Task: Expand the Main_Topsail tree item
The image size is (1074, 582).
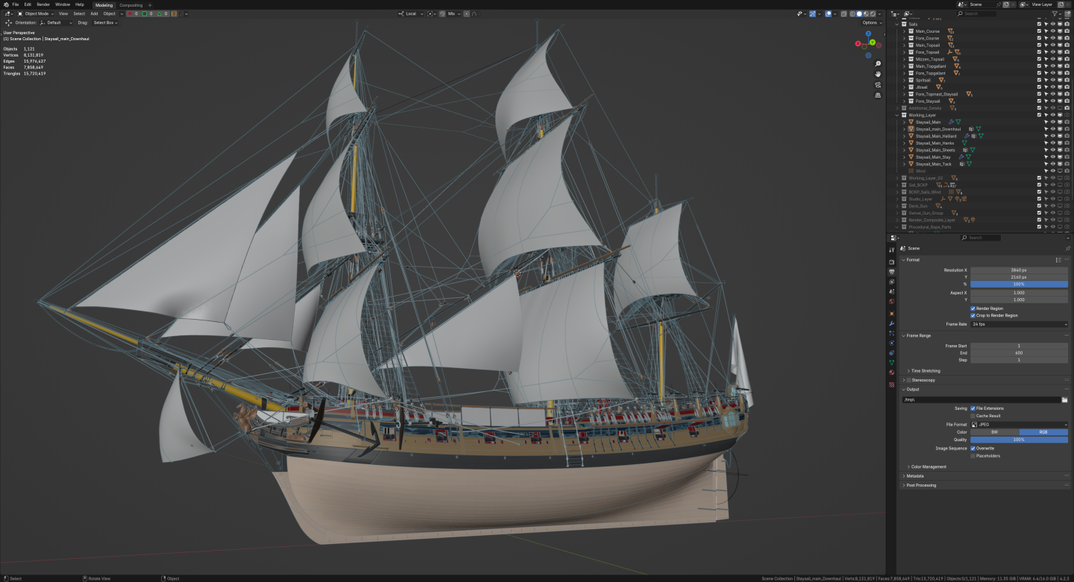Action: click(904, 45)
